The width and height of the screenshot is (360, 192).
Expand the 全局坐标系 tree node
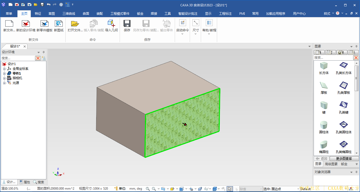tap(4, 69)
